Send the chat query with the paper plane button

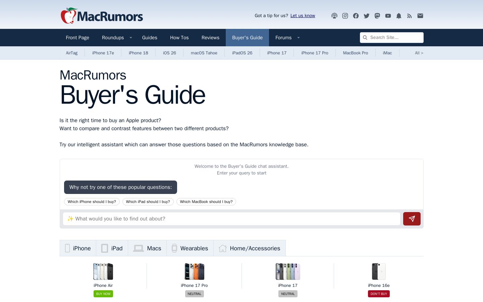tap(412, 219)
